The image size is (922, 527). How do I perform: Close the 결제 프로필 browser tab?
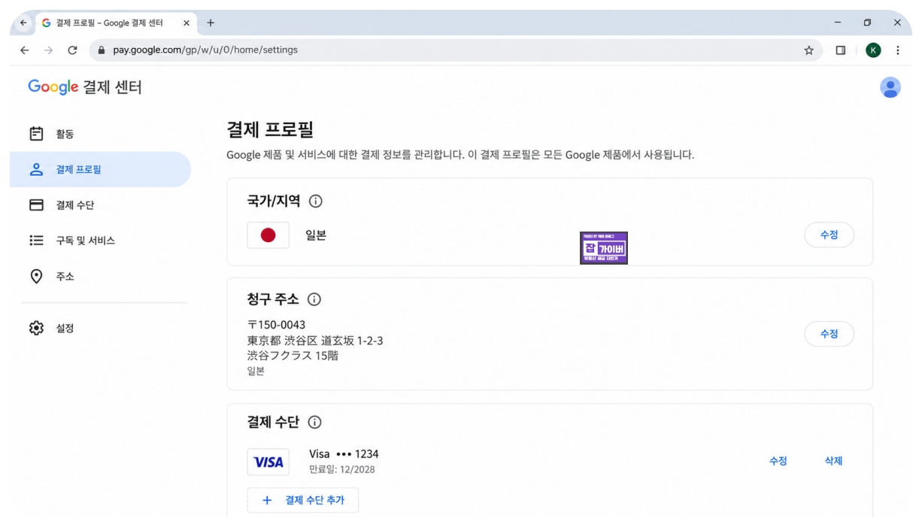187,23
